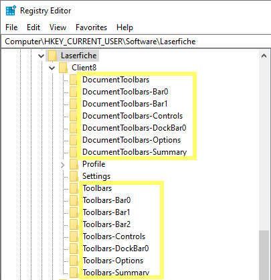Select the DocumentToolbars-Options key

pyautogui.click(x=132, y=140)
